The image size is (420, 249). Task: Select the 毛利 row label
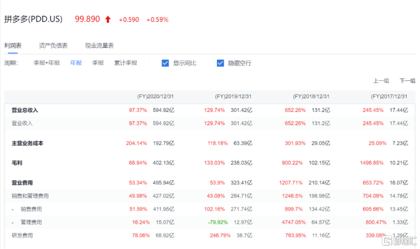pos(18,163)
